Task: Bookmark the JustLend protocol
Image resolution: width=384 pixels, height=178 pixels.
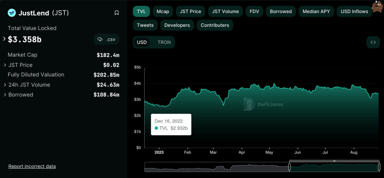Action: click(117, 13)
